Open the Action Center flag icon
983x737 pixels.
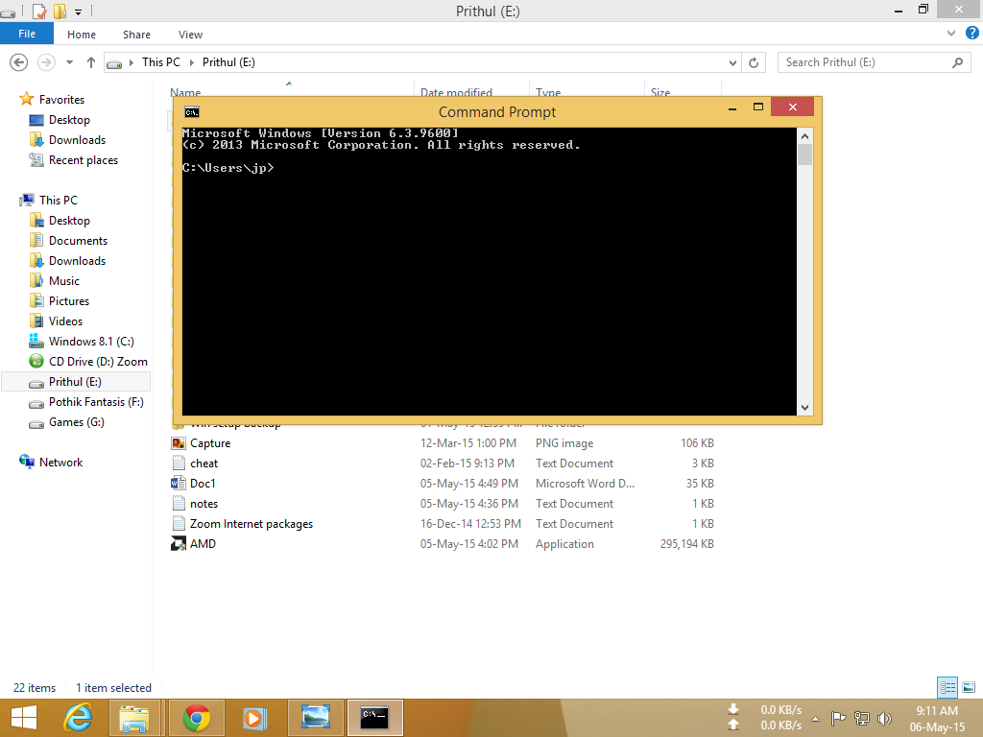tap(838, 718)
